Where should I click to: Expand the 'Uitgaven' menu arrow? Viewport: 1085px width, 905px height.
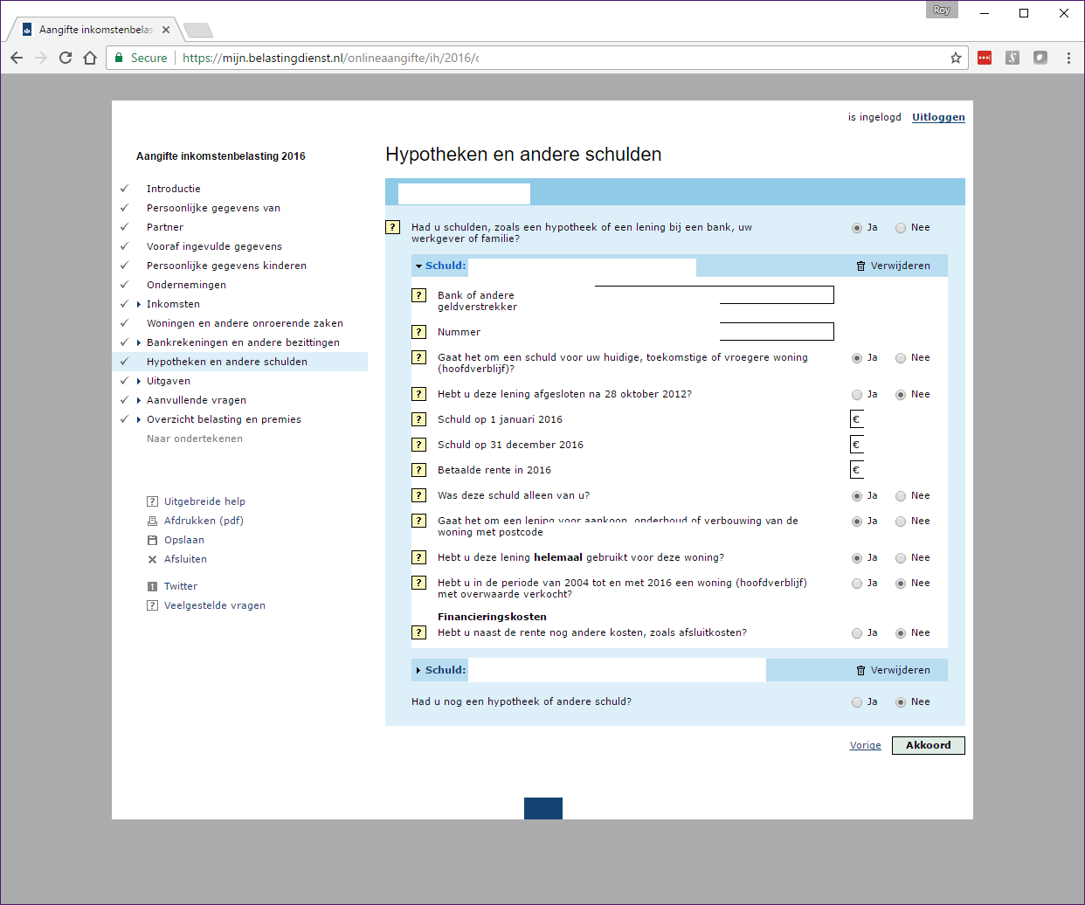(x=139, y=381)
